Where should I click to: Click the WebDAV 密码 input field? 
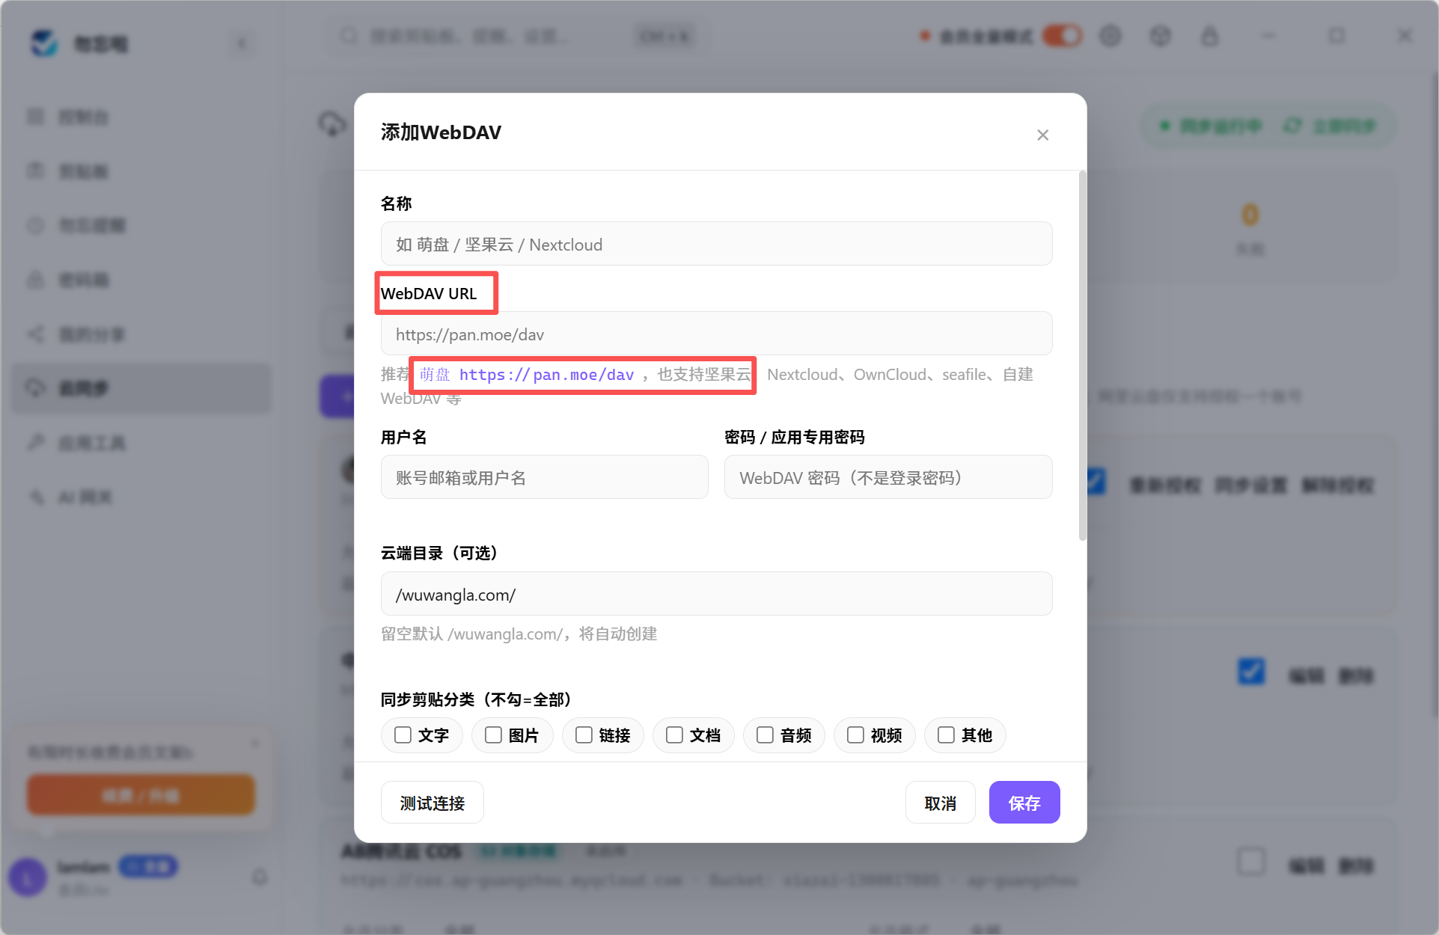coord(887,477)
